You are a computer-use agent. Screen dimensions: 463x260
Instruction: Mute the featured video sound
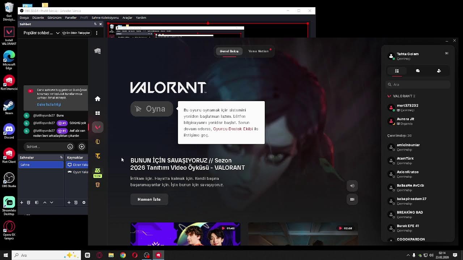(352, 186)
